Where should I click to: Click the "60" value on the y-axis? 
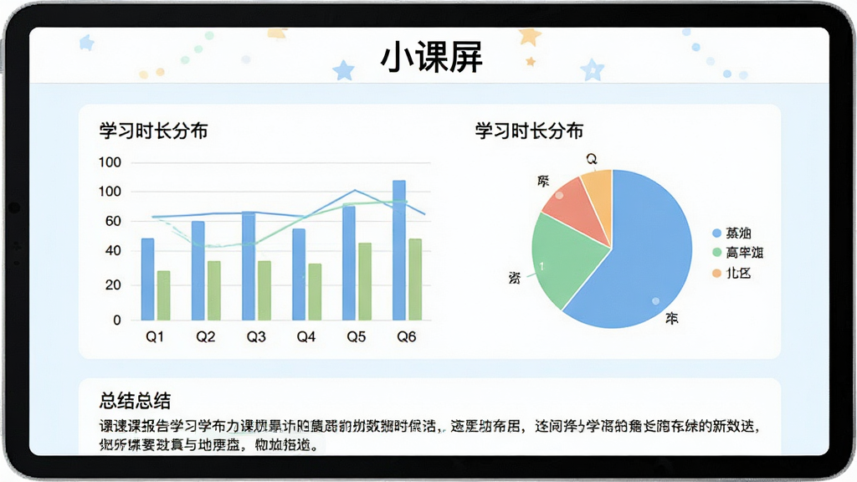[113, 221]
